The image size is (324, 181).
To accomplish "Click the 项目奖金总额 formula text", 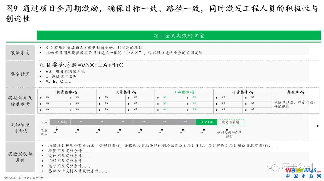I will 82,65.
